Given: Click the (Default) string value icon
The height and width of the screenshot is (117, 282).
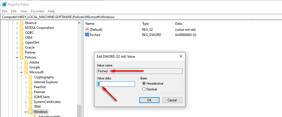Looking at the screenshot, I should pyautogui.click(x=87, y=29).
